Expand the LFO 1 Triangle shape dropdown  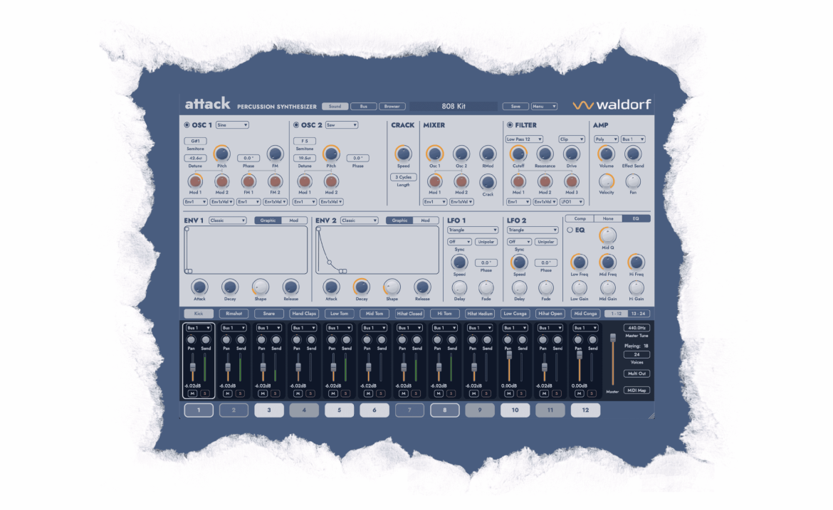coord(473,230)
